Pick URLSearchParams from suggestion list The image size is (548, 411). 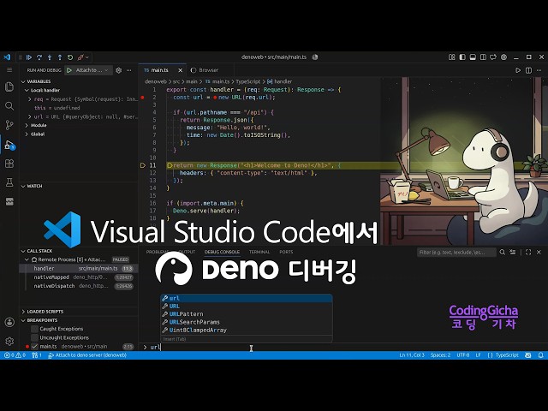click(246, 322)
